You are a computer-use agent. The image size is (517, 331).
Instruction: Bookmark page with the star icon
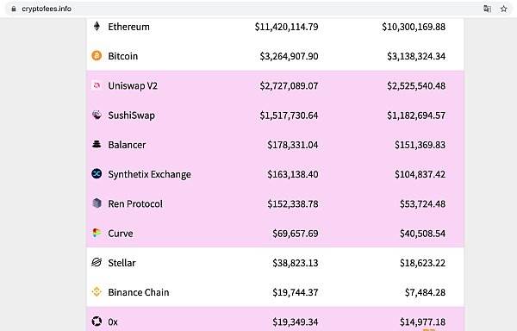pos(503,9)
